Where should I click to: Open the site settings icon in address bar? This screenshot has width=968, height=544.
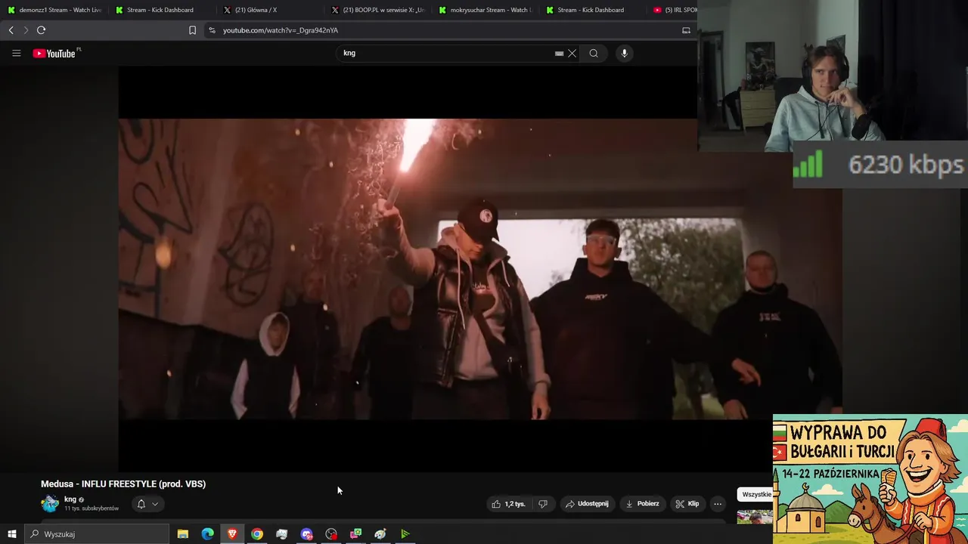(x=212, y=30)
